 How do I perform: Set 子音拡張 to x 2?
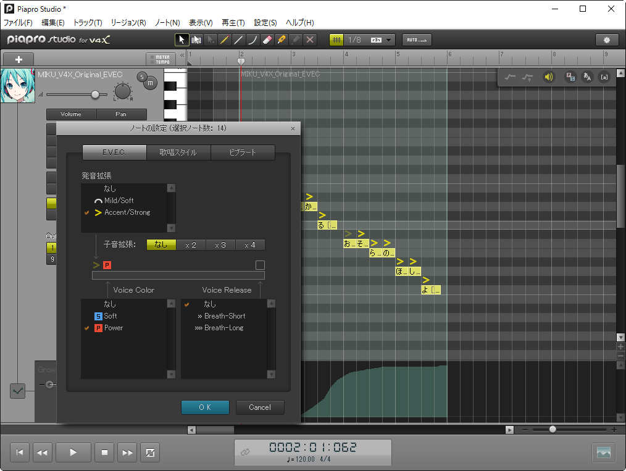point(191,244)
